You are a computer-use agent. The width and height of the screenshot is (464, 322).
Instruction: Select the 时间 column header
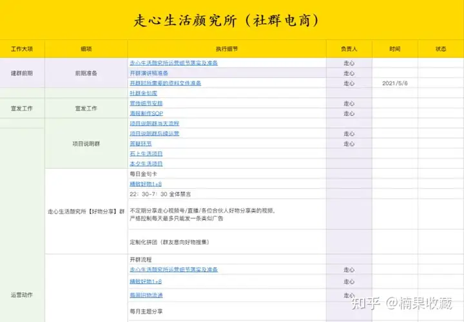tap(395, 49)
